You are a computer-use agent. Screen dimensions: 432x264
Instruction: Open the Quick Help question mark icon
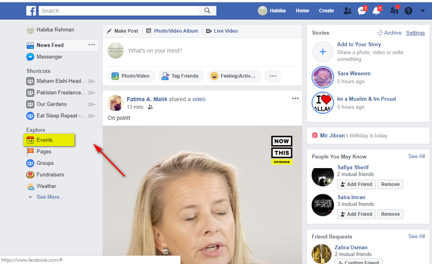point(408,11)
